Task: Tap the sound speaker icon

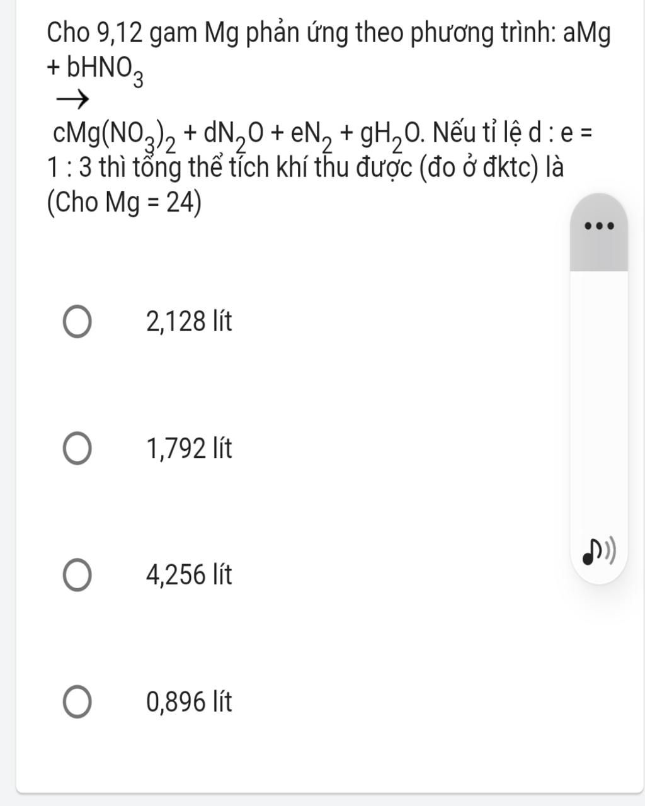Action: click(598, 552)
